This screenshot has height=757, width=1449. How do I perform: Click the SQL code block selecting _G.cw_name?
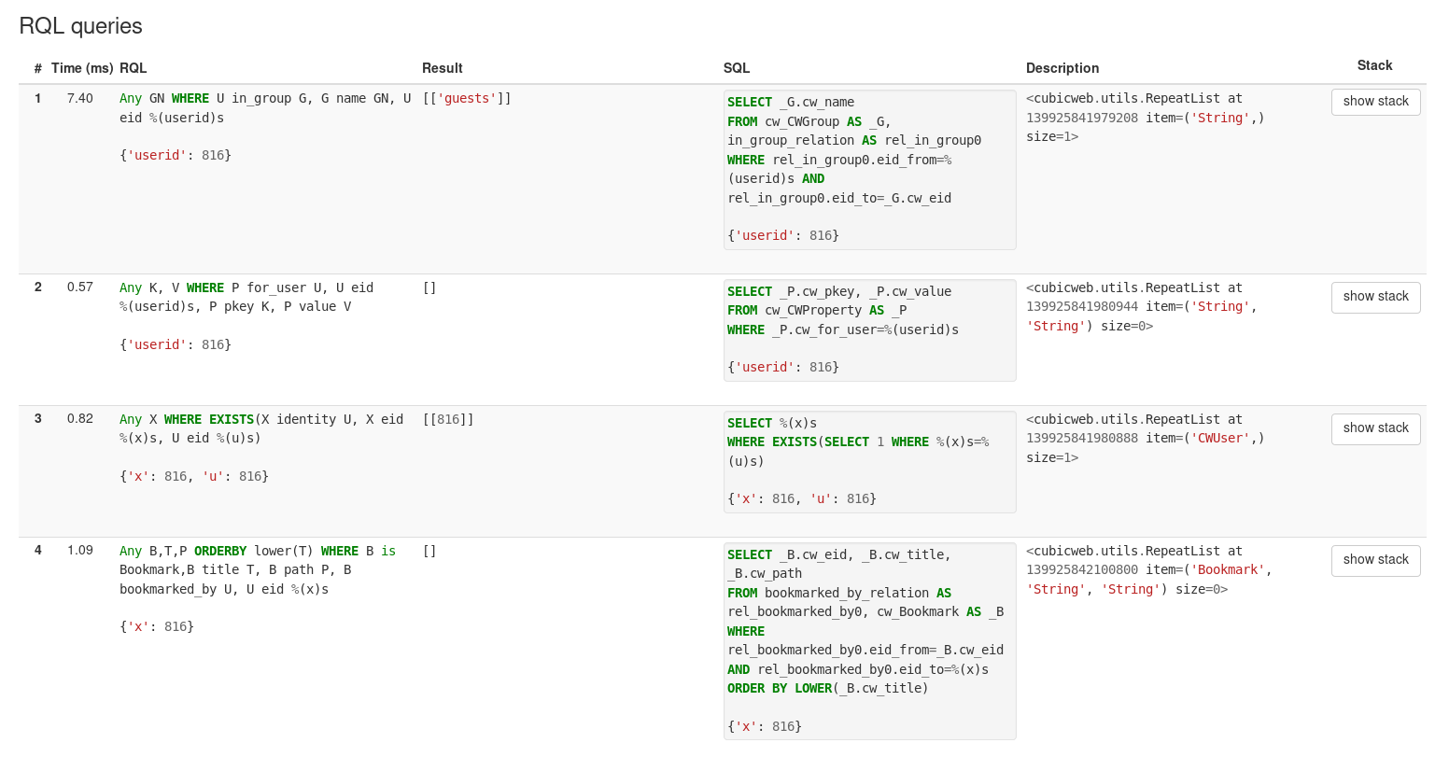(869, 170)
